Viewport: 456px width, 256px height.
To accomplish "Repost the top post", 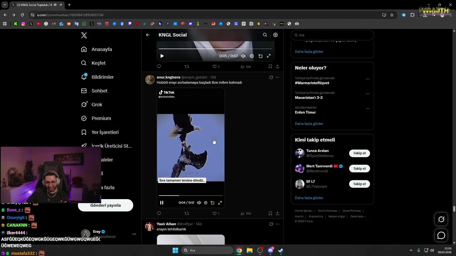I will pyautogui.click(x=187, y=66).
